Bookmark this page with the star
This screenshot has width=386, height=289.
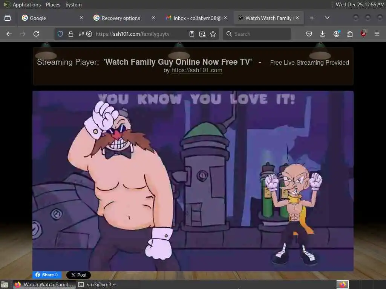pyautogui.click(x=213, y=34)
